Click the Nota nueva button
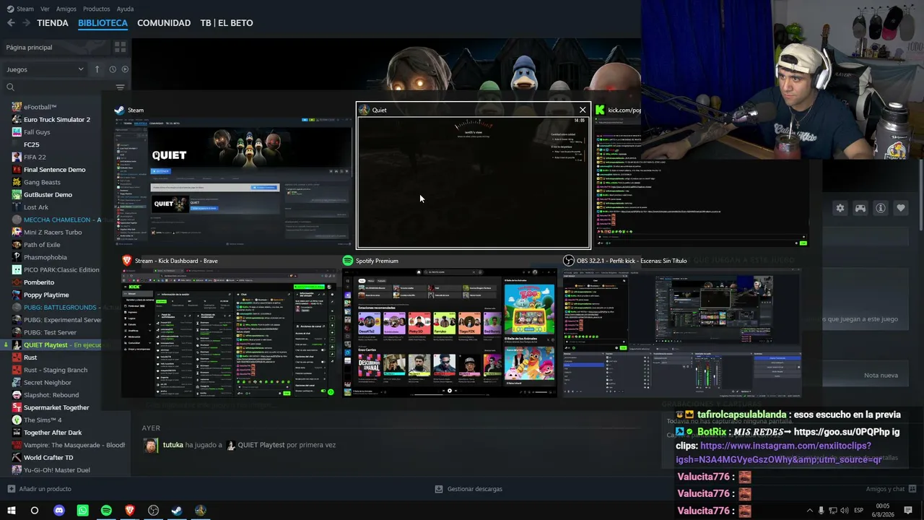Image resolution: width=924 pixels, height=520 pixels. [881, 376]
